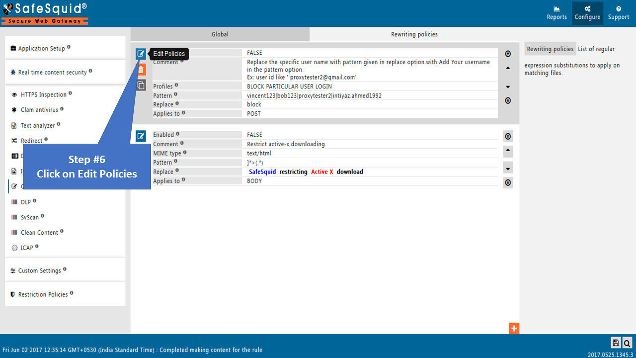Move active-x policy up one step
The width and height of the screenshot is (636, 358).
[508, 151]
